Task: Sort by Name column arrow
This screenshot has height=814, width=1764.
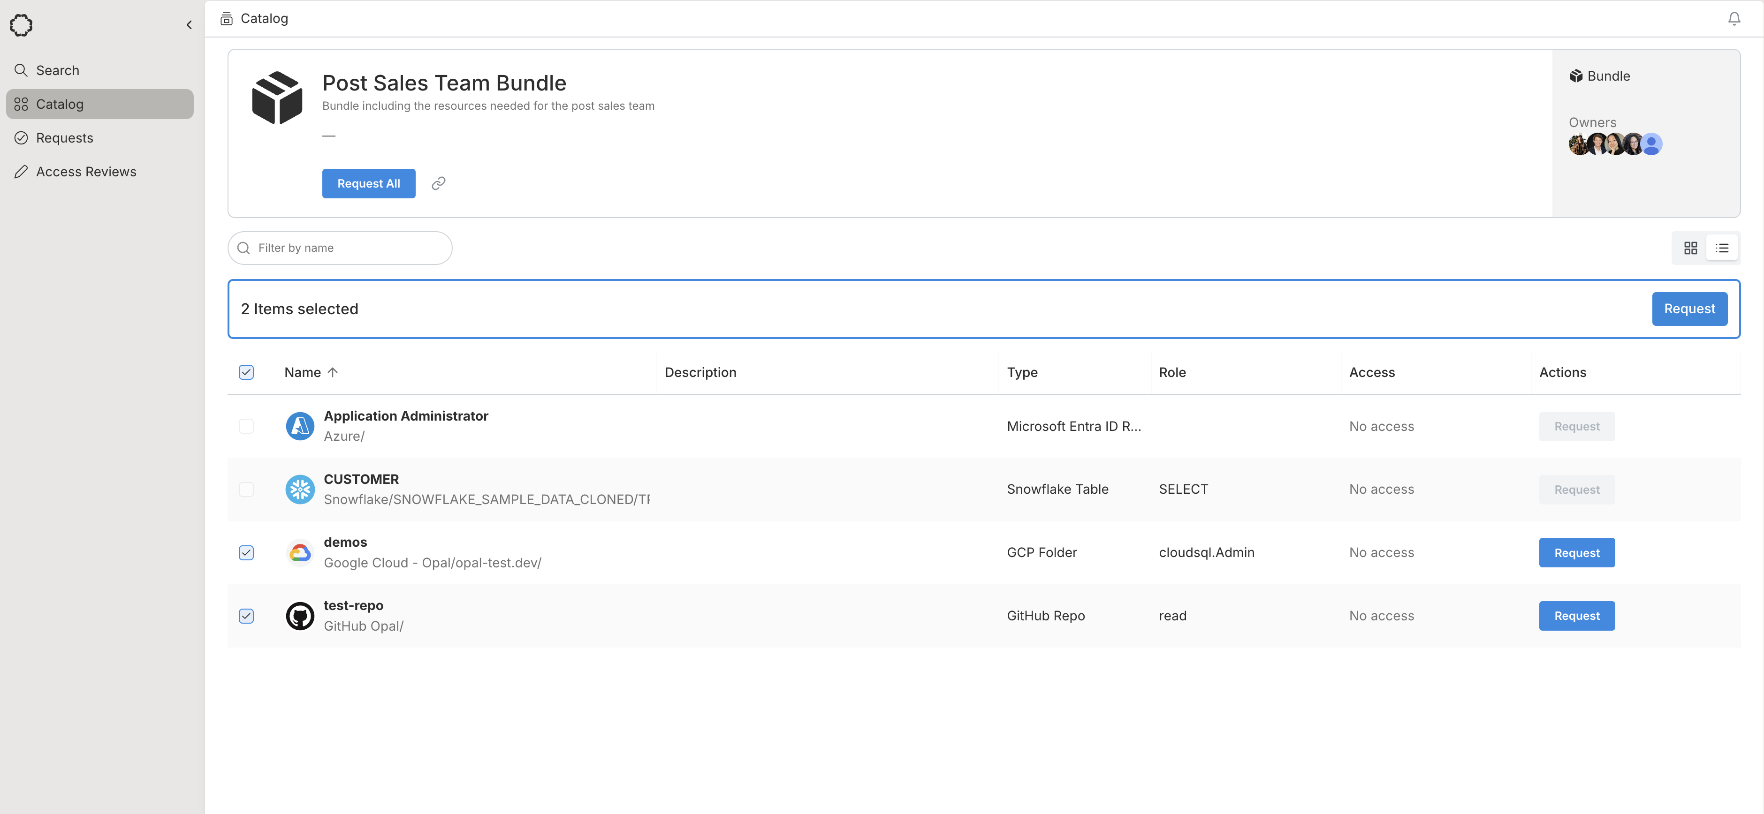Action: click(333, 372)
